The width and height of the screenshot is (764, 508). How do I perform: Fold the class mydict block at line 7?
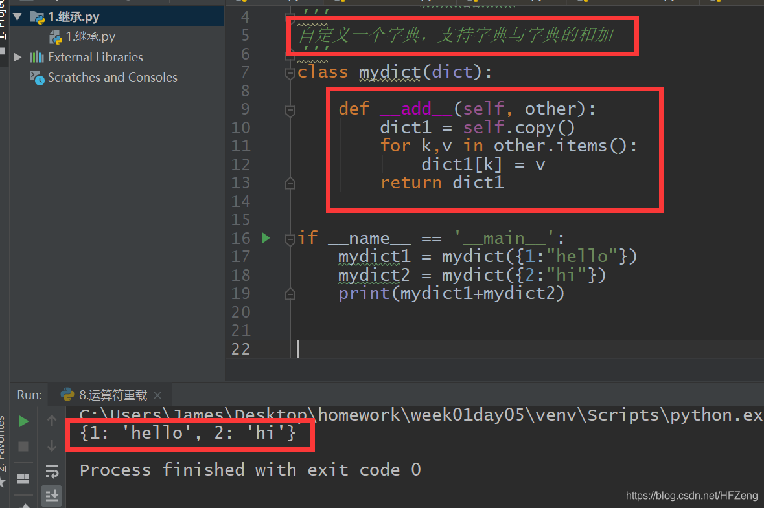tap(290, 74)
